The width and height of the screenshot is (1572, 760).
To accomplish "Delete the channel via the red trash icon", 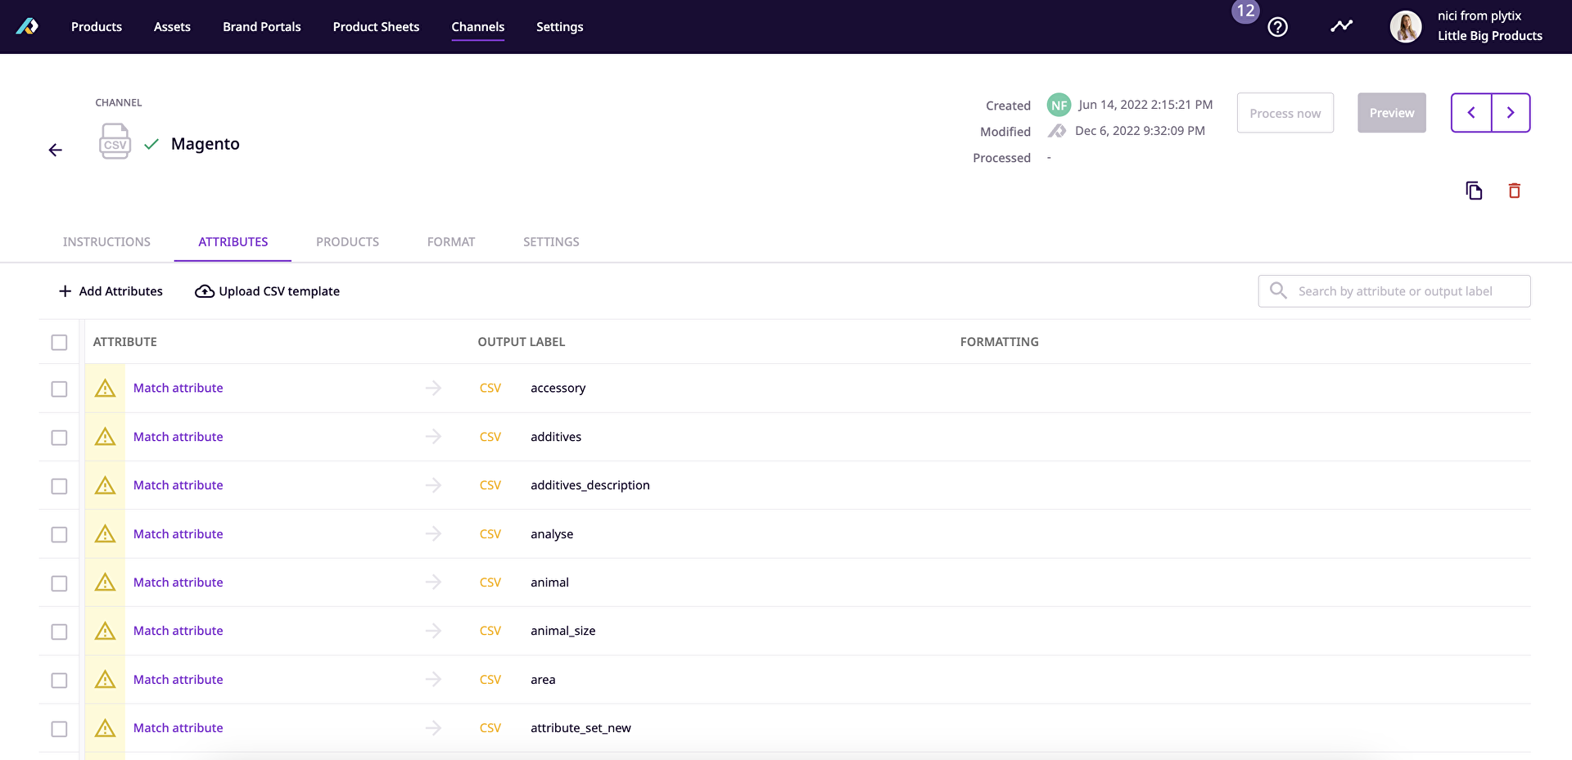I will coord(1514,190).
